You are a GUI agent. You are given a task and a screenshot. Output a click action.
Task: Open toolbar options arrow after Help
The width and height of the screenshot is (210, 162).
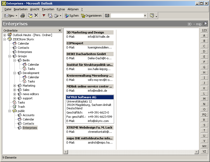point(156,16)
